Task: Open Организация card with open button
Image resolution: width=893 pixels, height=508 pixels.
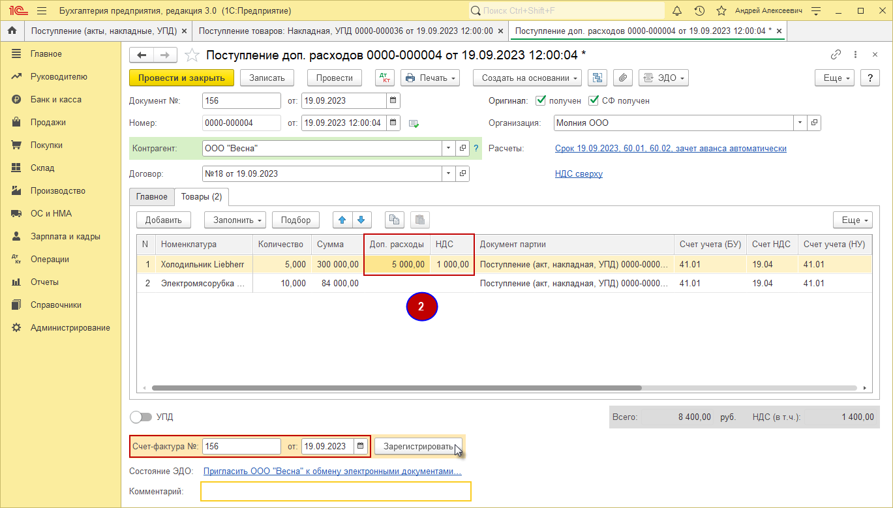Action: pos(814,123)
